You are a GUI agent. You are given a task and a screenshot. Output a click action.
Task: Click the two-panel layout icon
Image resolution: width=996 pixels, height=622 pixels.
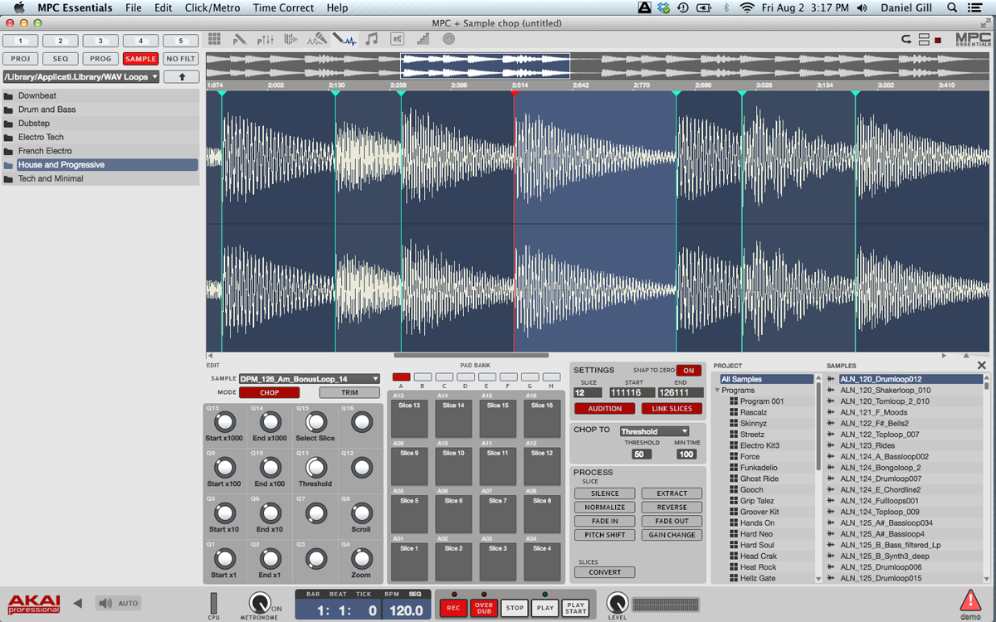[x=924, y=39]
